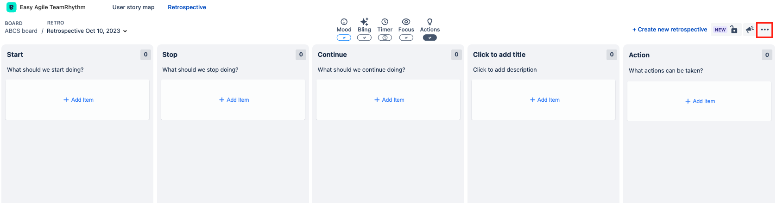Toggle the Mood pill switch

tap(344, 38)
